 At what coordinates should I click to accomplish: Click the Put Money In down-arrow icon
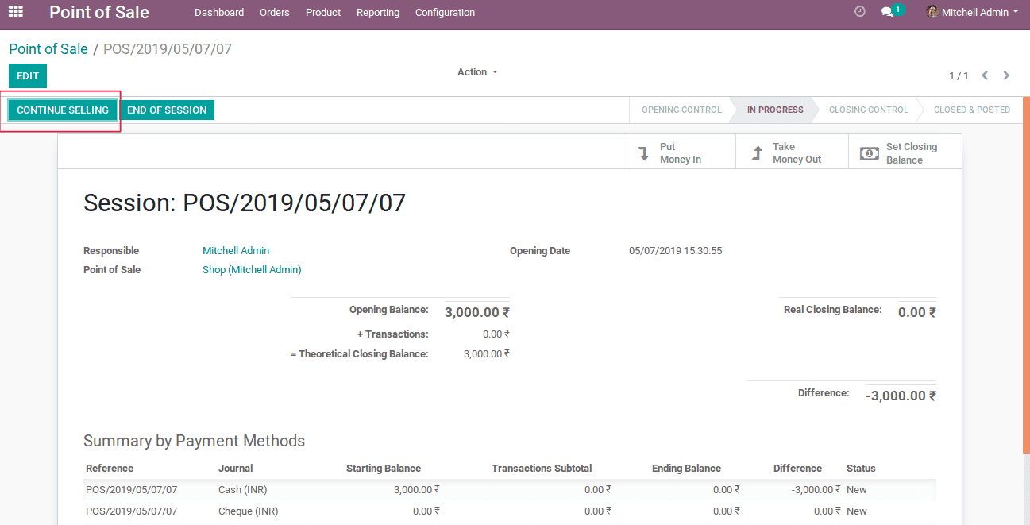tap(645, 153)
